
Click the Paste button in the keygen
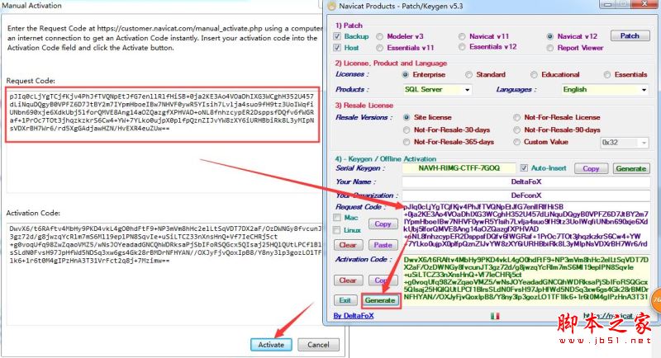coord(383,245)
